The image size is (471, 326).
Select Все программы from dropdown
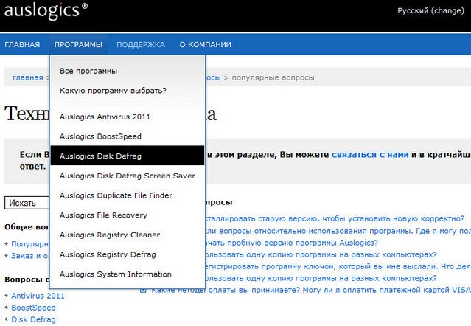[x=88, y=72]
